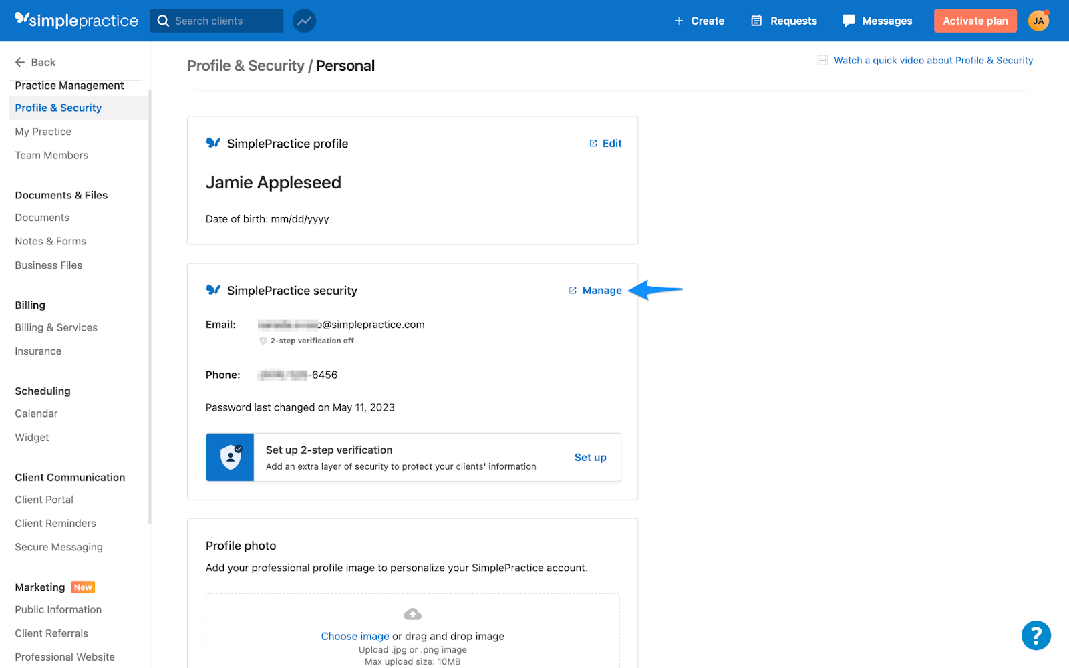The height and width of the screenshot is (668, 1069).
Task: Click Edit on the SimplePractice profile card
Action: pos(611,143)
